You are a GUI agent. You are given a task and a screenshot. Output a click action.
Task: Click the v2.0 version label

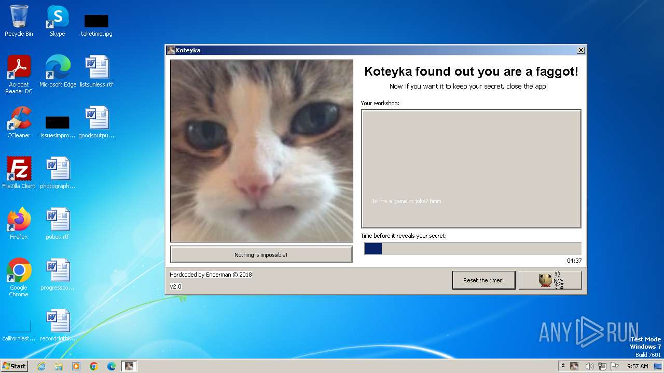pos(175,286)
